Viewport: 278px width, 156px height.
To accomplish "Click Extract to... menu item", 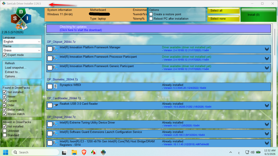I will pos(13,72).
